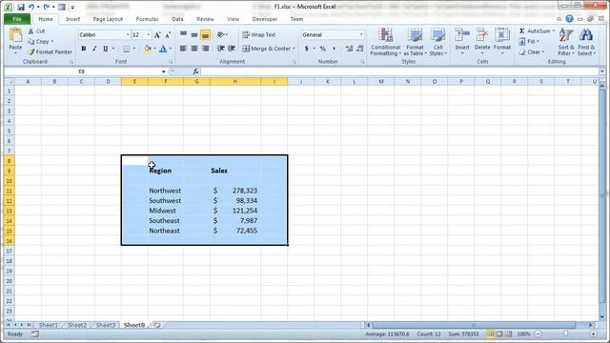This screenshot has width=610, height=343.
Task: Click Decrease Indent icon
Action: pos(220,49)
